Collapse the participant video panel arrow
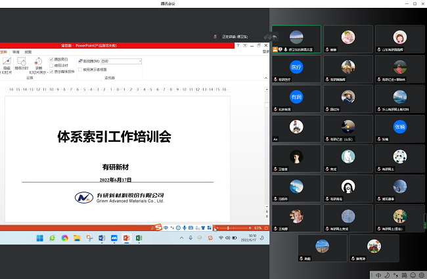 pyautogui.click(x=275, y=35)
